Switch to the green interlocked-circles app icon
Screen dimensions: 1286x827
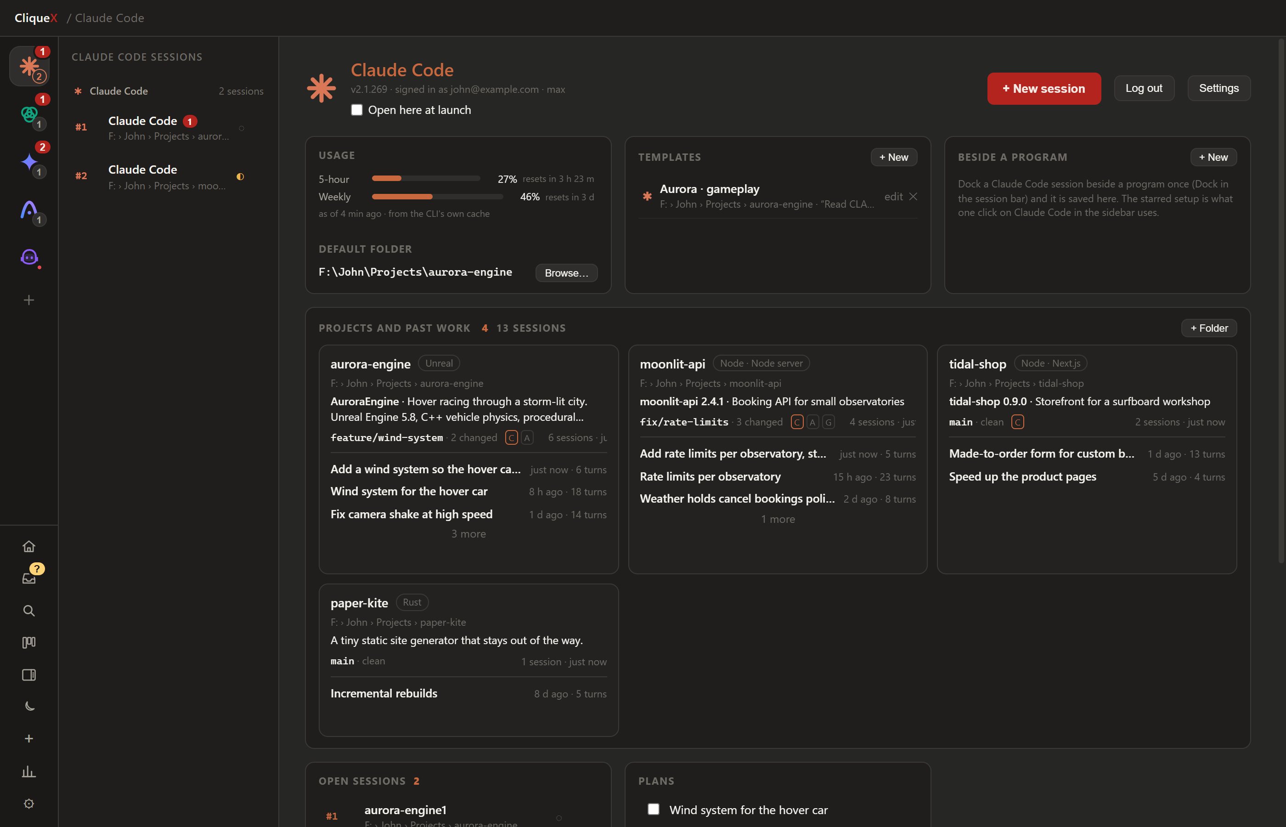click(29, 114)
